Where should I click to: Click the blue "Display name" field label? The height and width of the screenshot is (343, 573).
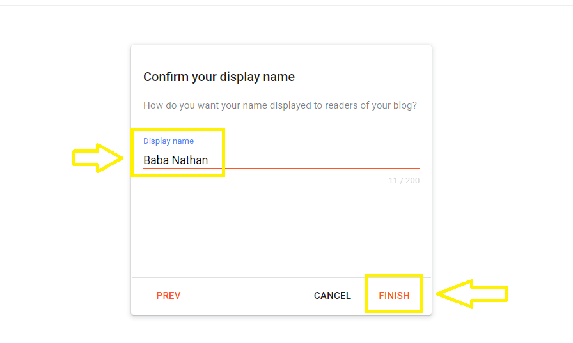[168, 141]
